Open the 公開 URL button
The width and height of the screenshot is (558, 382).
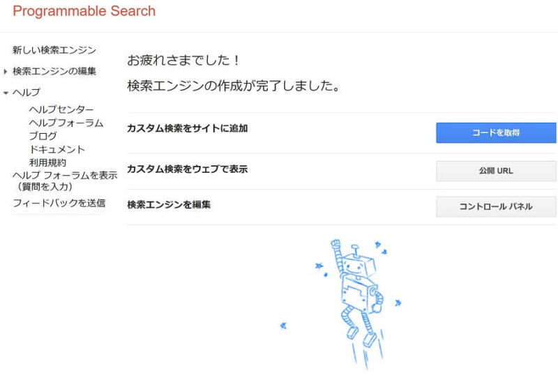tap(496, 171)
